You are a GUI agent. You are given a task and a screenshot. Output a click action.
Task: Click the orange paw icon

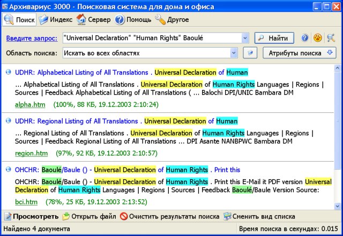click(x=317, y=38)
